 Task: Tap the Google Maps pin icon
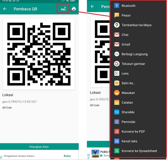(x=117, y=25)
